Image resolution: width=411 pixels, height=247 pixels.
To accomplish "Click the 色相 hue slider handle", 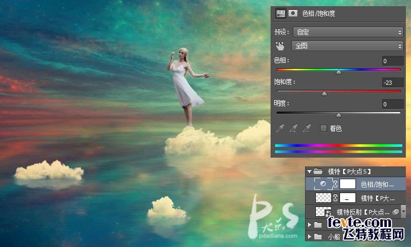I will [x=338, y=72].
